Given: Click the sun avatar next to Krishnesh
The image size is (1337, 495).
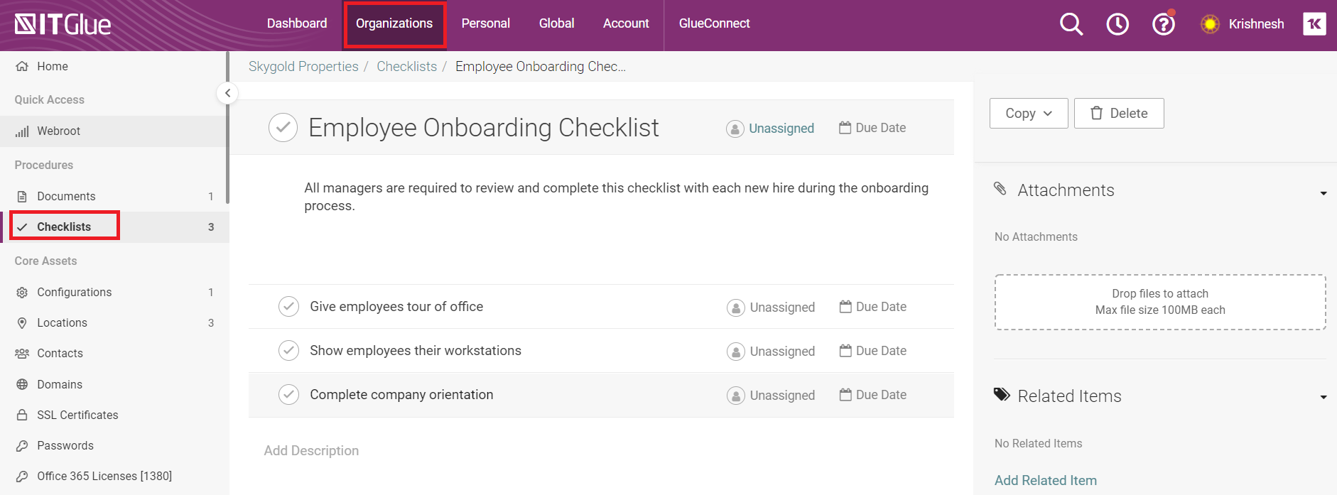Looking at the screenshot, I should pyautogui.click(x=1210, y=24).
